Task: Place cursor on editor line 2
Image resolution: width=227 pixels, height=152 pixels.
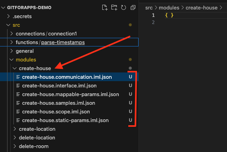Action: (188, 22)
